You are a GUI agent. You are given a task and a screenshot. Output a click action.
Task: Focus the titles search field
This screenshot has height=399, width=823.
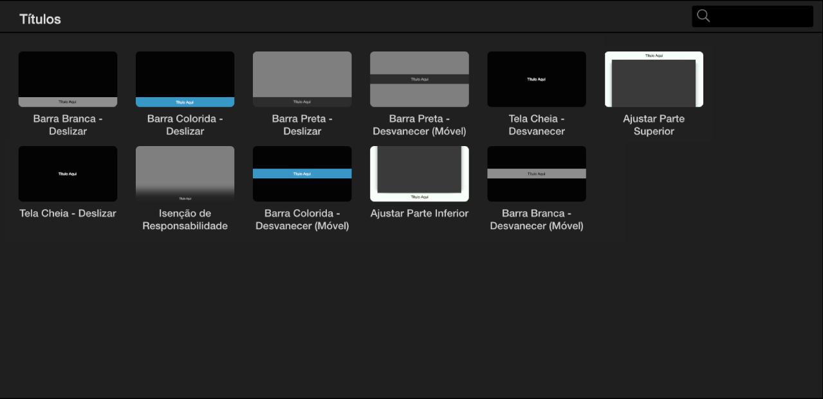752,16
